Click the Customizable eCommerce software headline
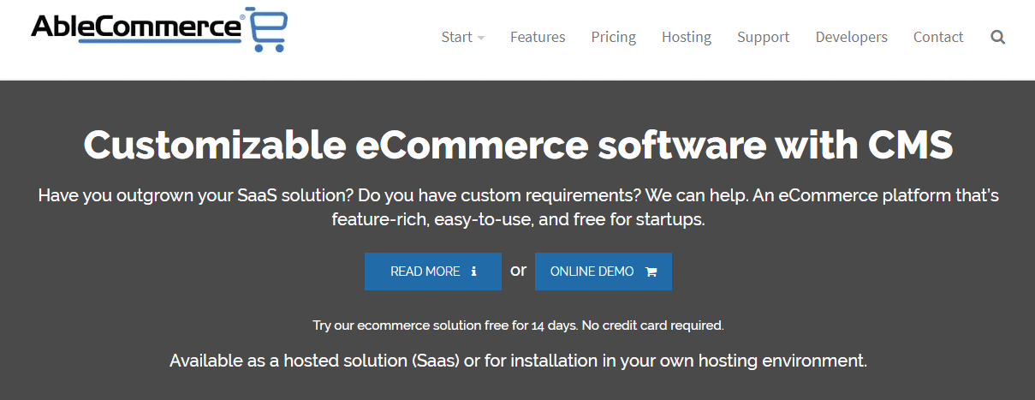The width and height of the screenshot is (1035, 400). [x=518, y=146]
